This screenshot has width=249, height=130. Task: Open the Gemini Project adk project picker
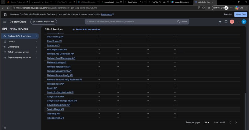[x=44, y=22]
